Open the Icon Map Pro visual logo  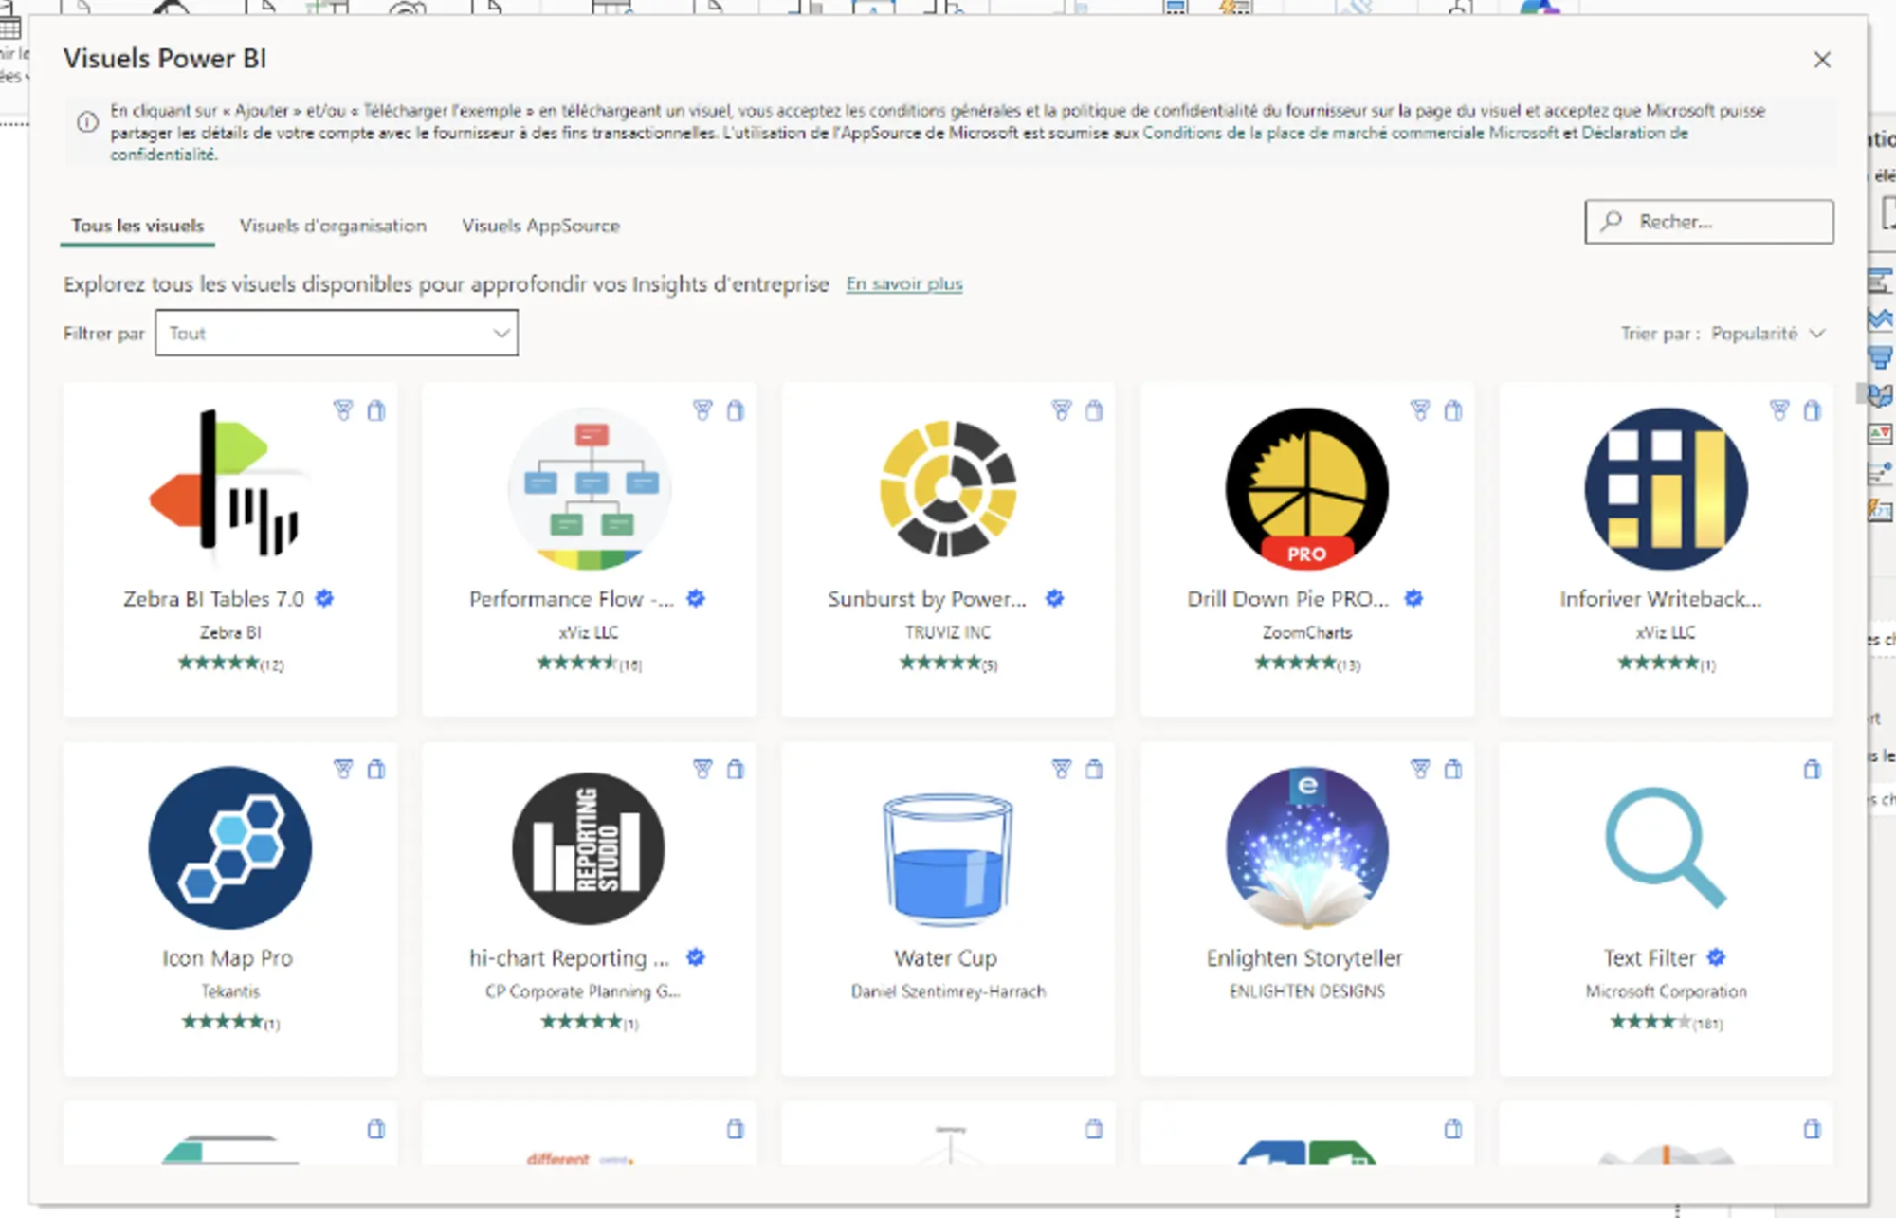(230, 847)
